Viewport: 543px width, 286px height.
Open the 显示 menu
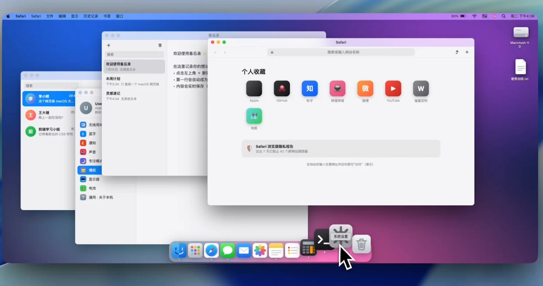[75, 16]
